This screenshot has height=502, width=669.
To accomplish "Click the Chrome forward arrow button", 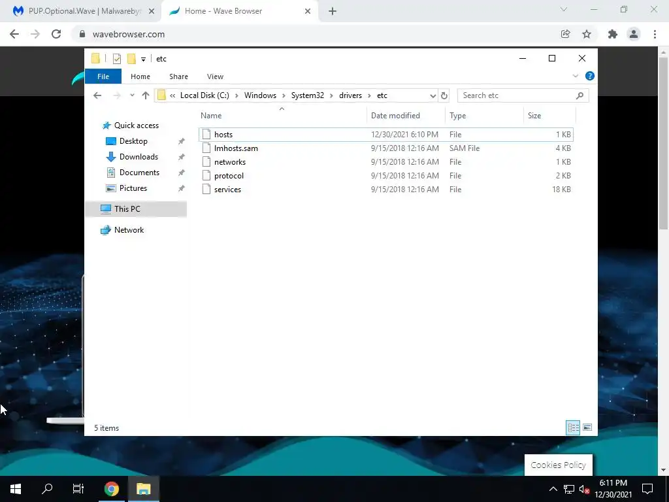I will tap(35, 34).
